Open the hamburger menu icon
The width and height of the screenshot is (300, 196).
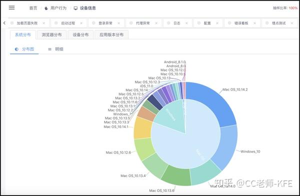[11, 7]
